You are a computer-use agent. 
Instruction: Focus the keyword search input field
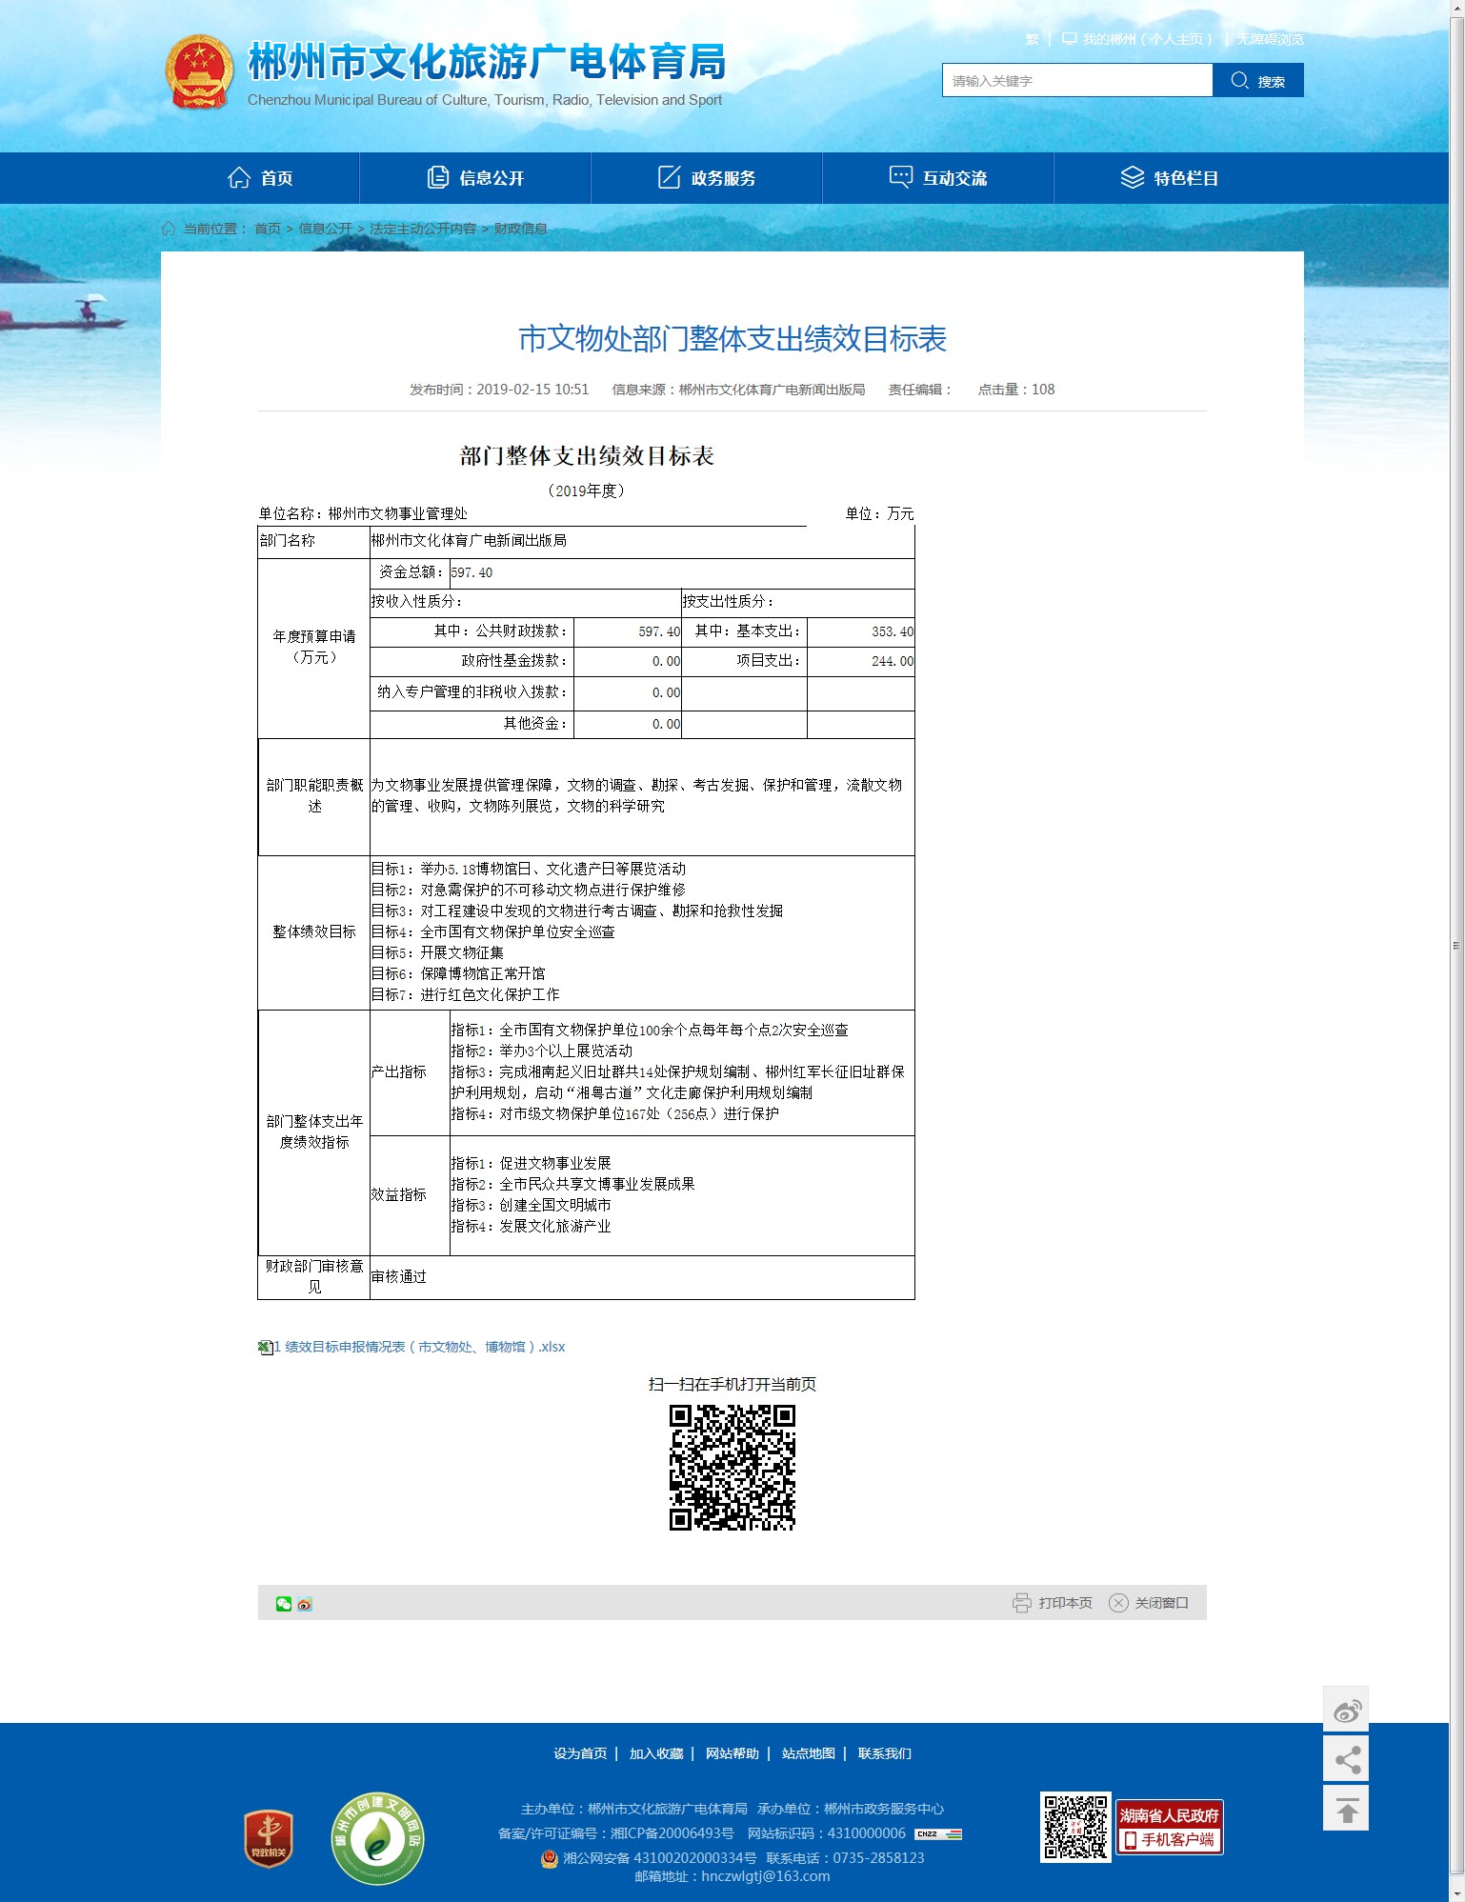point(1077,81)
